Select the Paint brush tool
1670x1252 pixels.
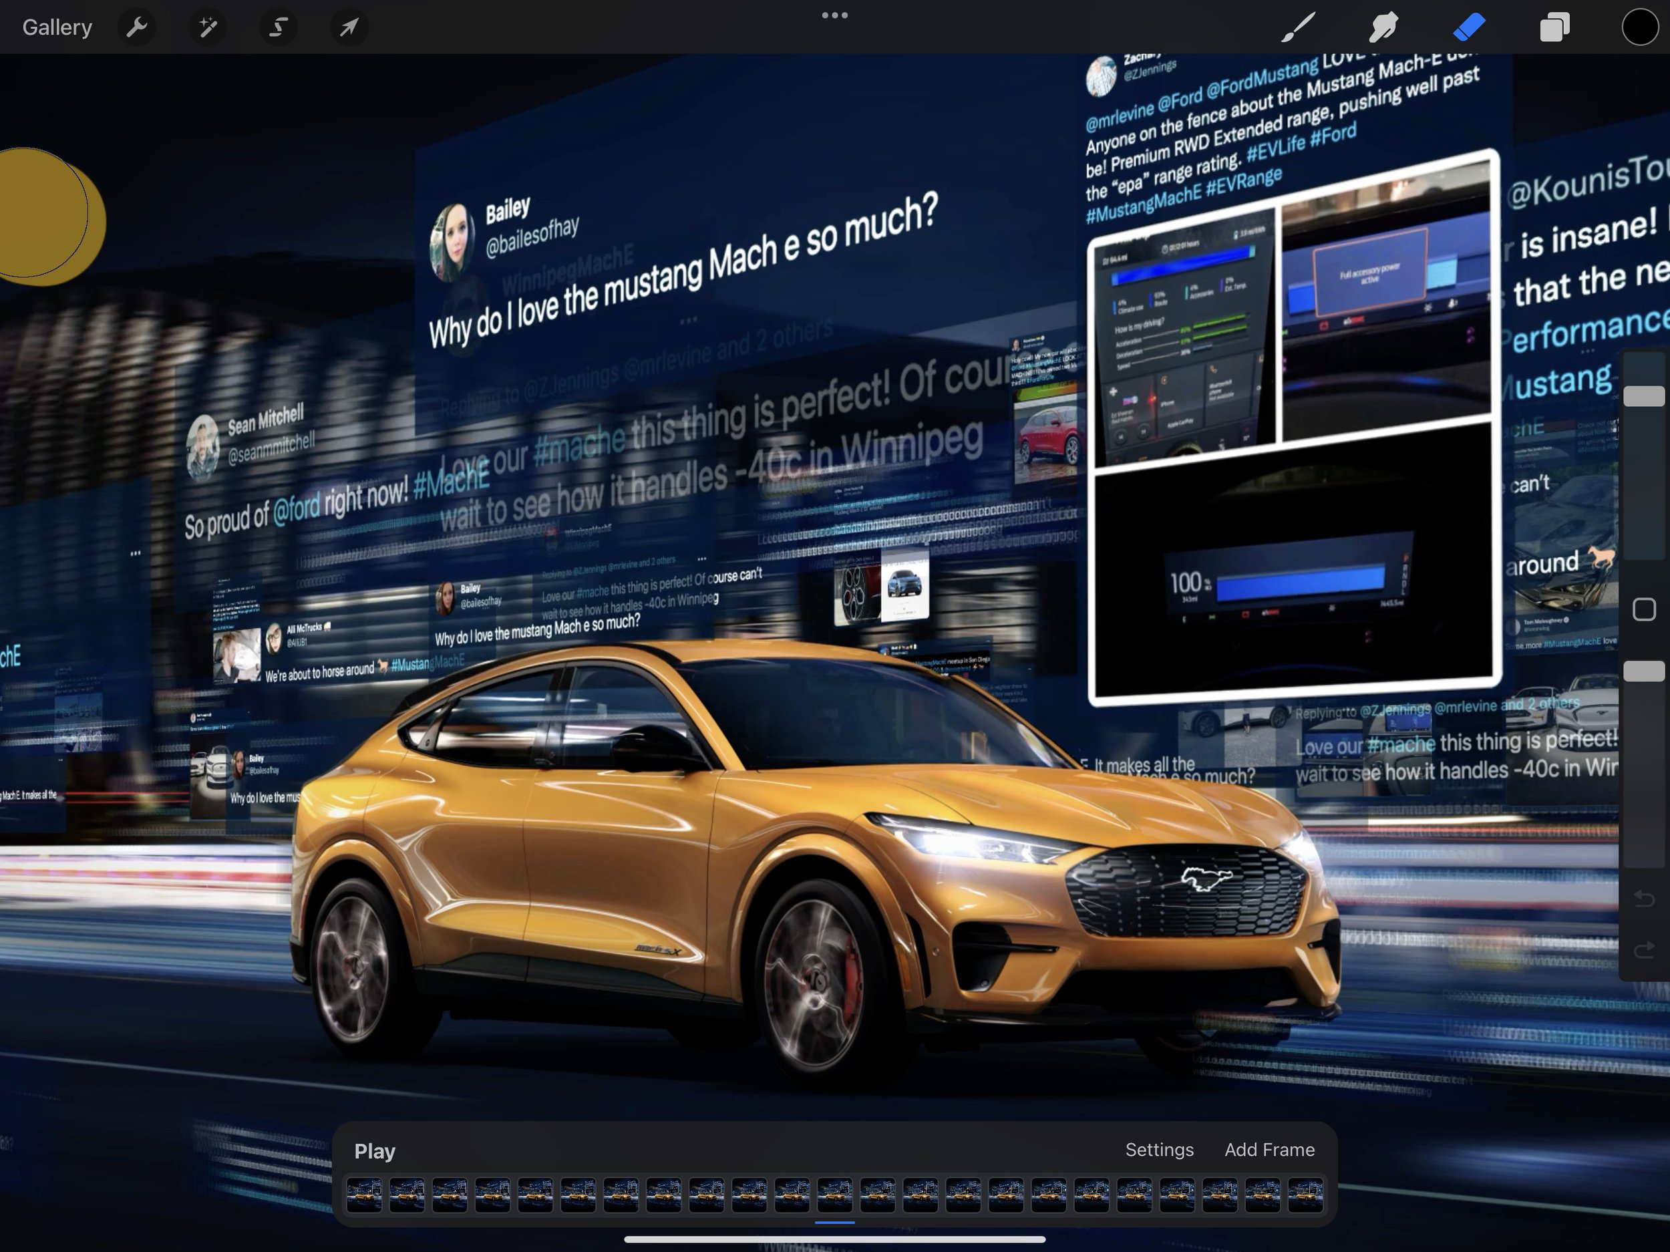[x=1299, y=27]
